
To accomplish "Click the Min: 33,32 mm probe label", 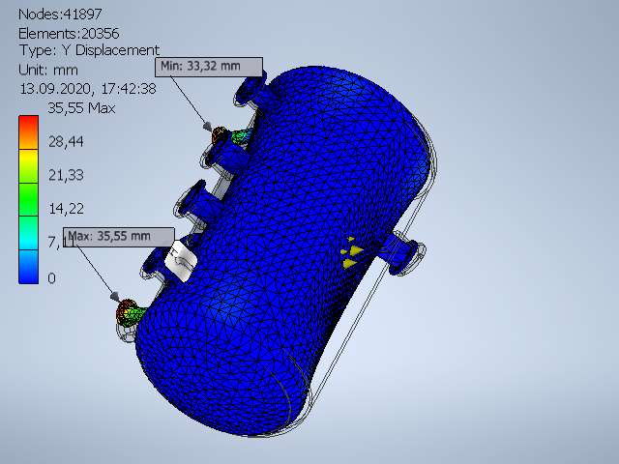I will pos(209,67).
